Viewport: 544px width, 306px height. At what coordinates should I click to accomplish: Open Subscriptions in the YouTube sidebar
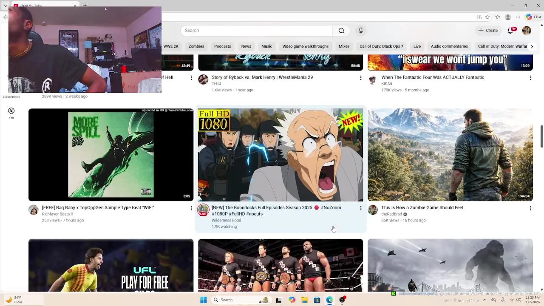click(11, 96)
